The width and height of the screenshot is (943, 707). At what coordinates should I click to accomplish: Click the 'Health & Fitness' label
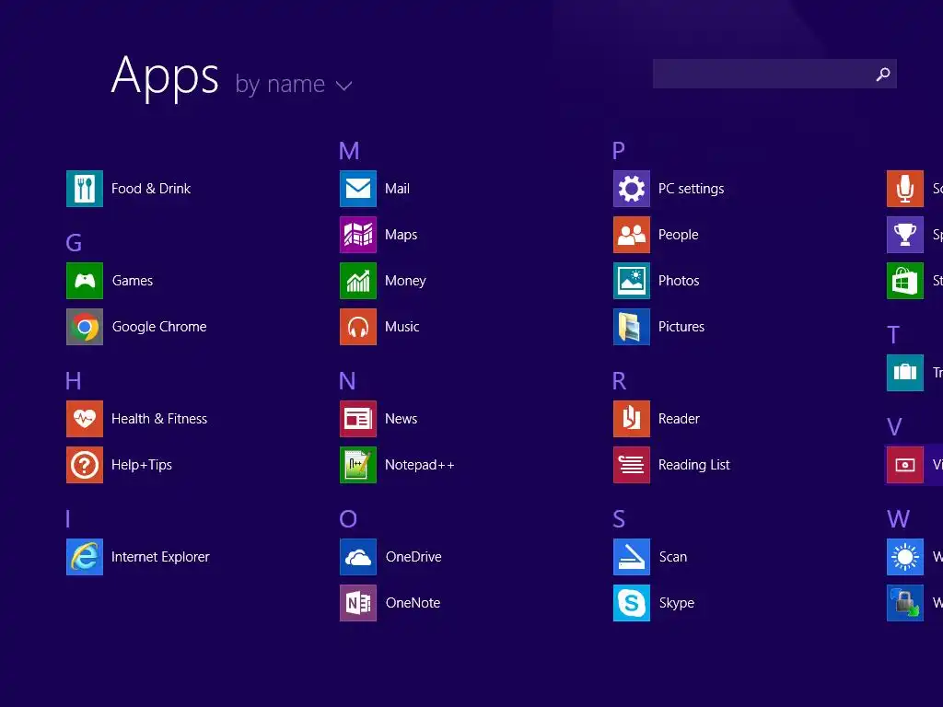pyautogui.click(x=159, y=419)
